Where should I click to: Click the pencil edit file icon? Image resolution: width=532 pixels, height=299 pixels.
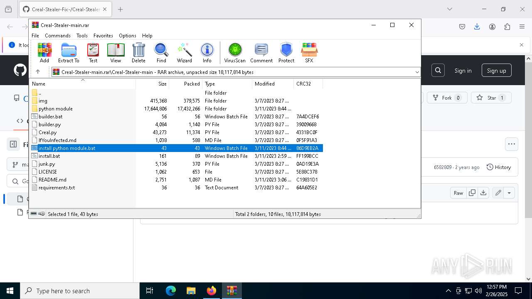click(498, 193)
